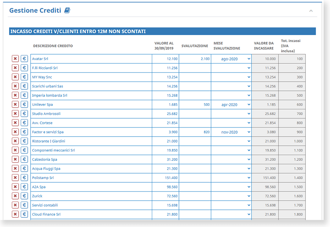The width and height of the screenshot is (330, 227).
Task: Click the DESCRIZIONE CREDITO column header
Action: [53, 46]
